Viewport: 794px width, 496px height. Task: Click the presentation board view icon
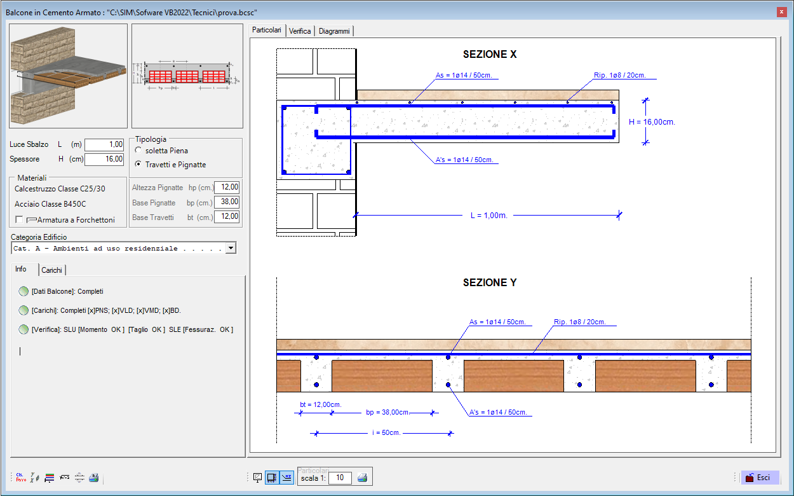[x=258, y=478]
